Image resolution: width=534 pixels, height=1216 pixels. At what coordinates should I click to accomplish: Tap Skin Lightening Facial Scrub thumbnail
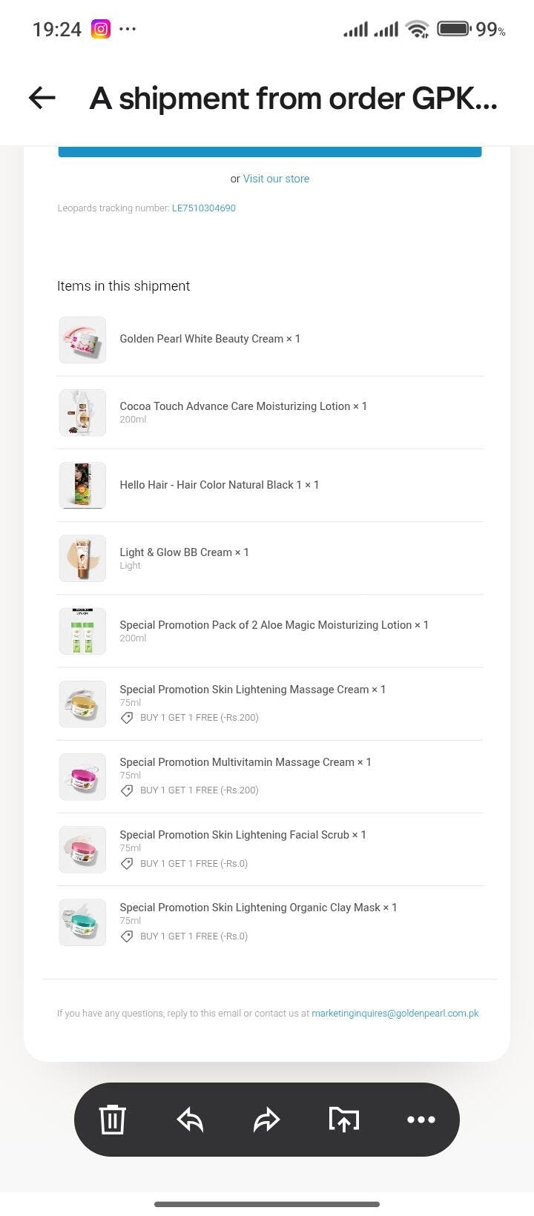(x=82, y=849)
